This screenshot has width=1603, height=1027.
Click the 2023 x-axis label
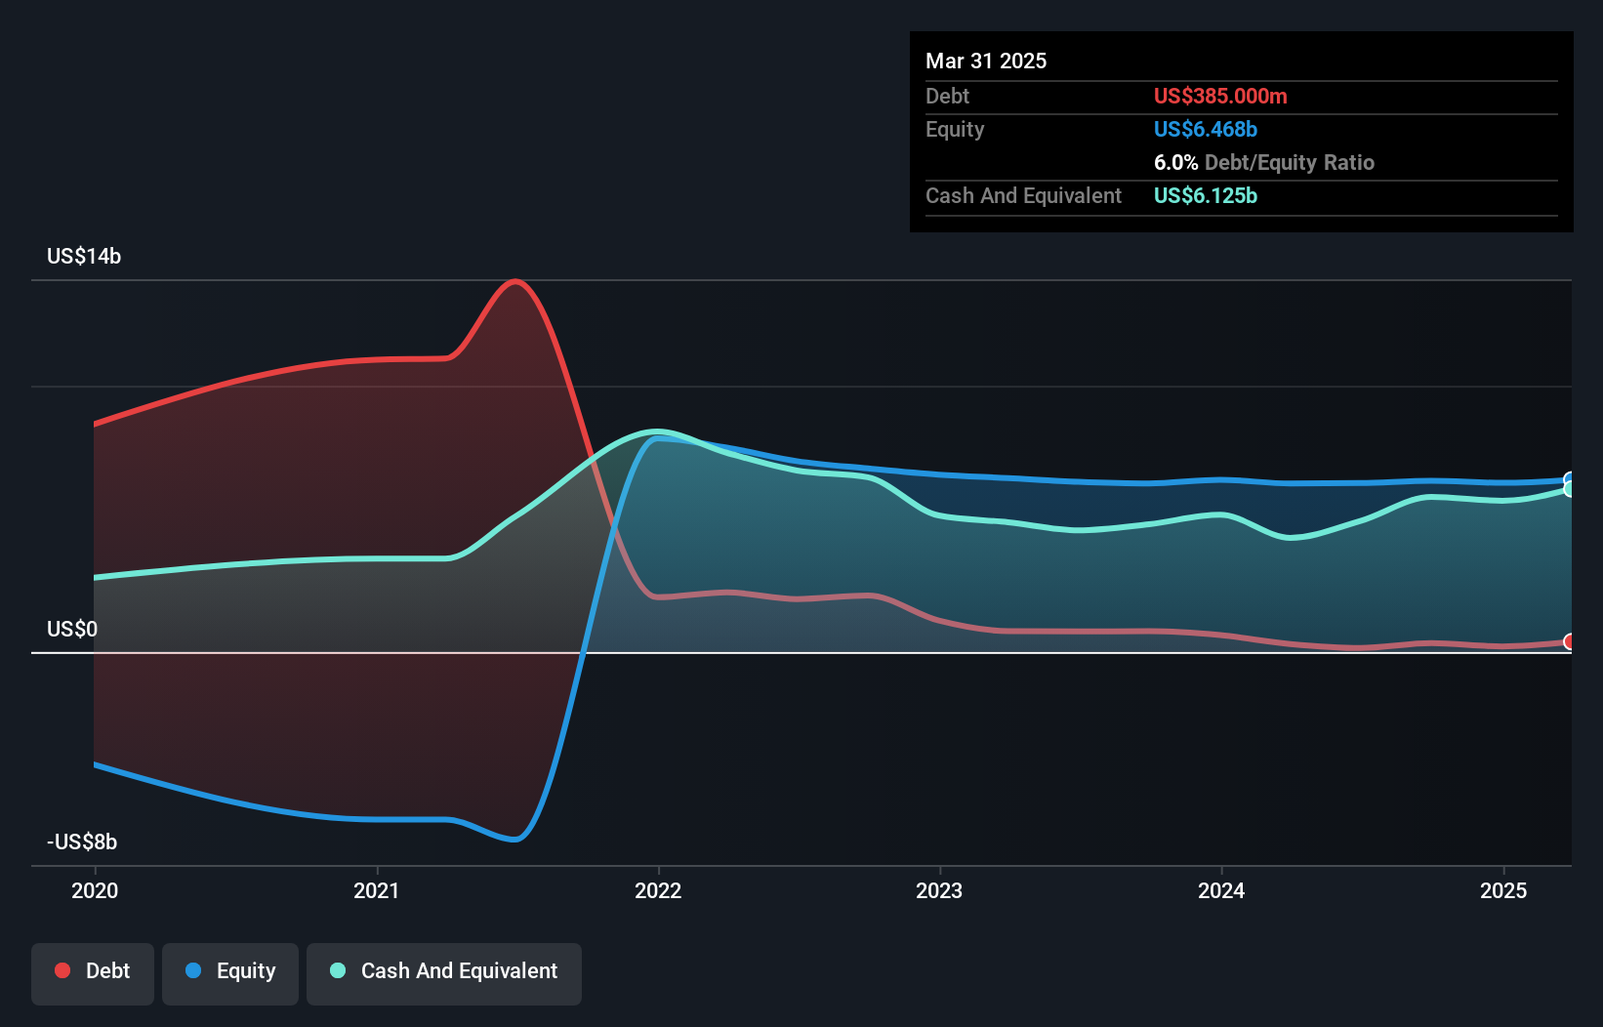939,890
